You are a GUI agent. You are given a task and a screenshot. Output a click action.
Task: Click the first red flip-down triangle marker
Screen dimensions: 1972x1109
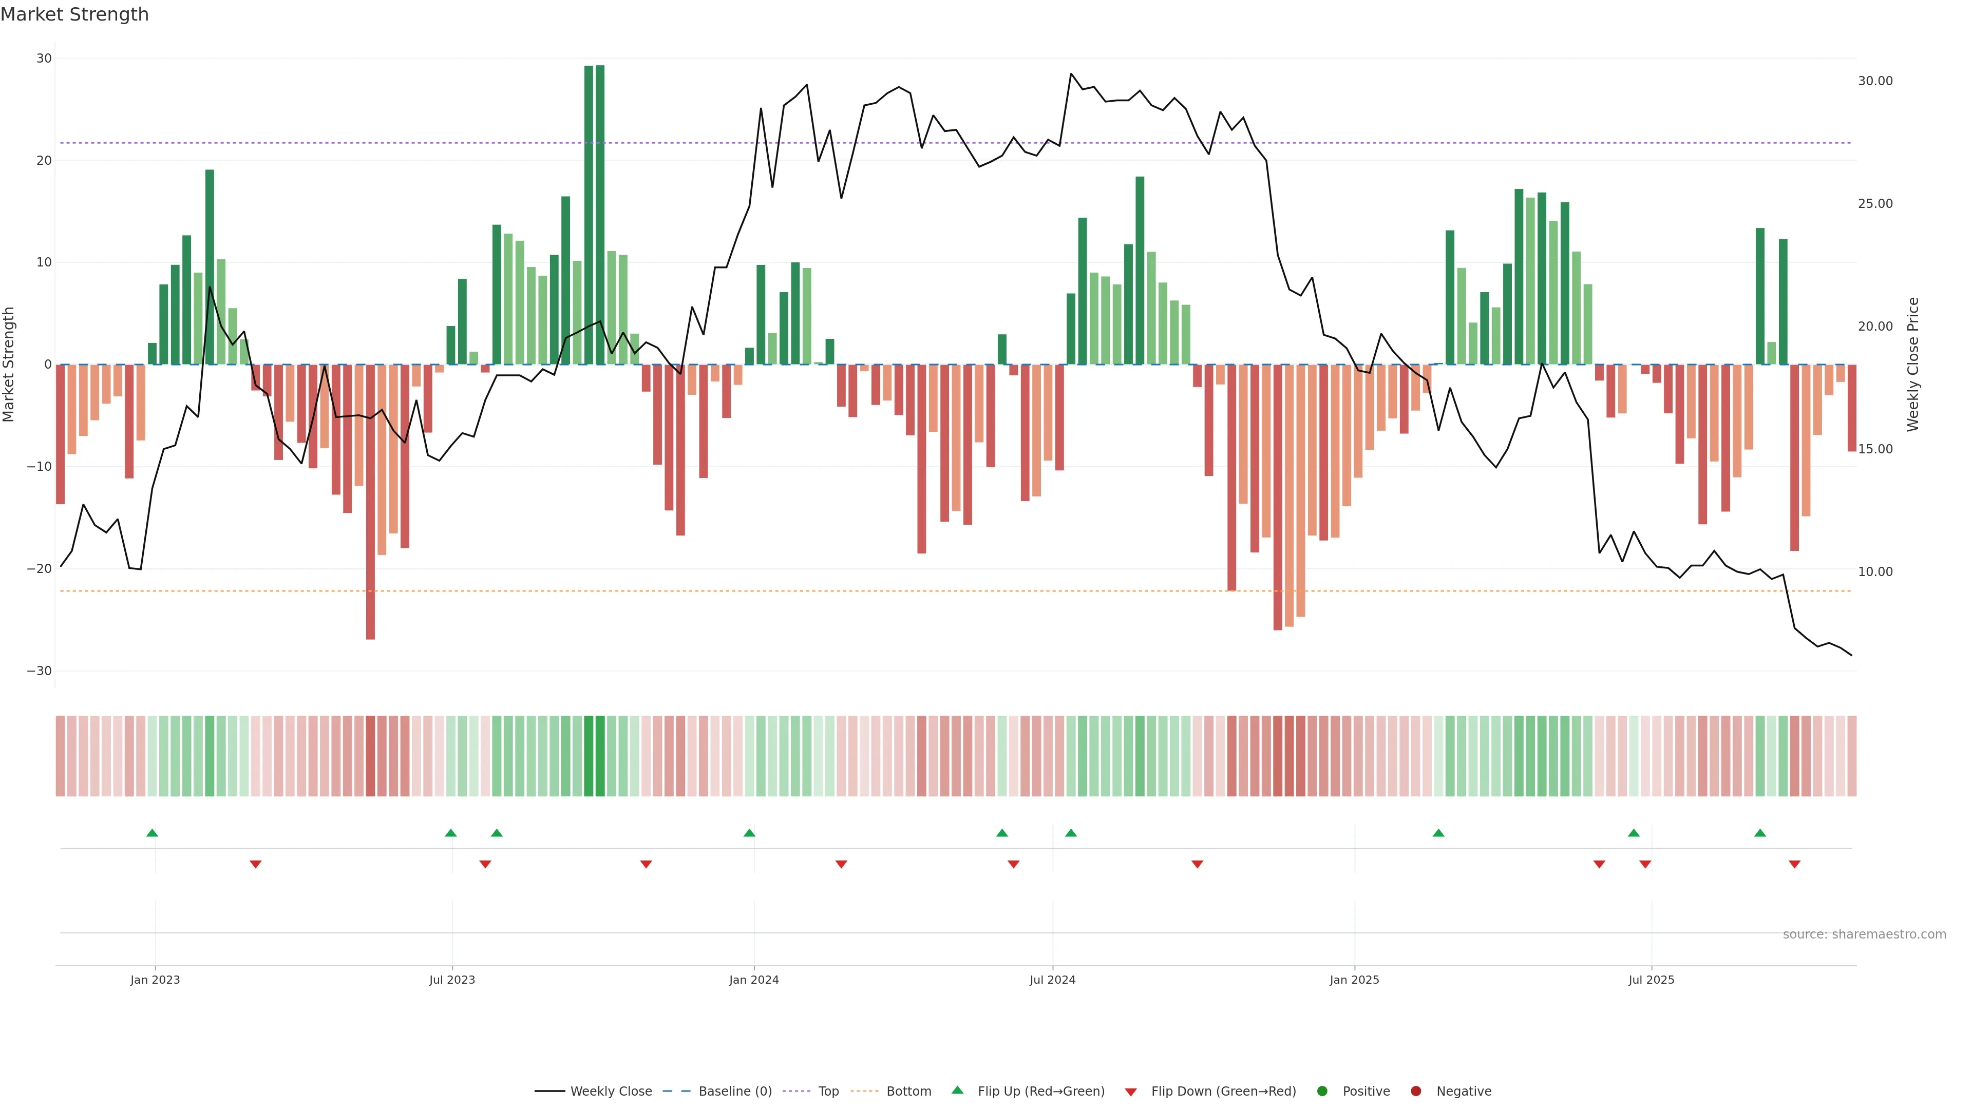pos(256,864)
